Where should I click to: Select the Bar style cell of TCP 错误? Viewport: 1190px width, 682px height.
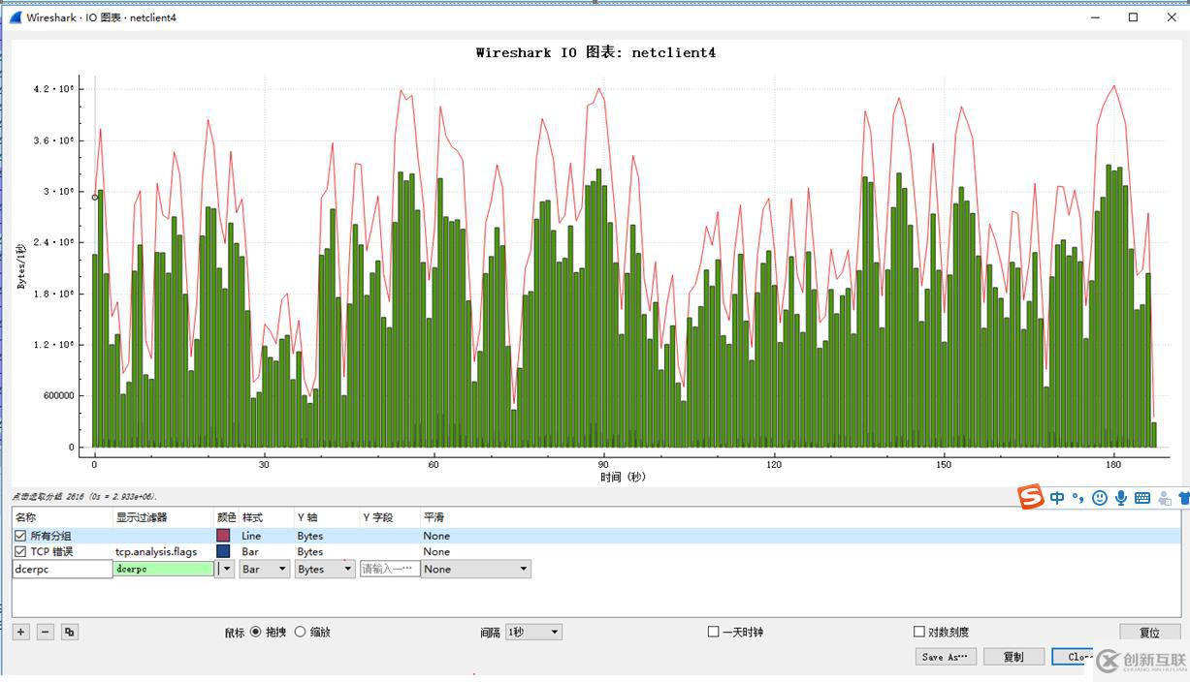click(250, 551)
